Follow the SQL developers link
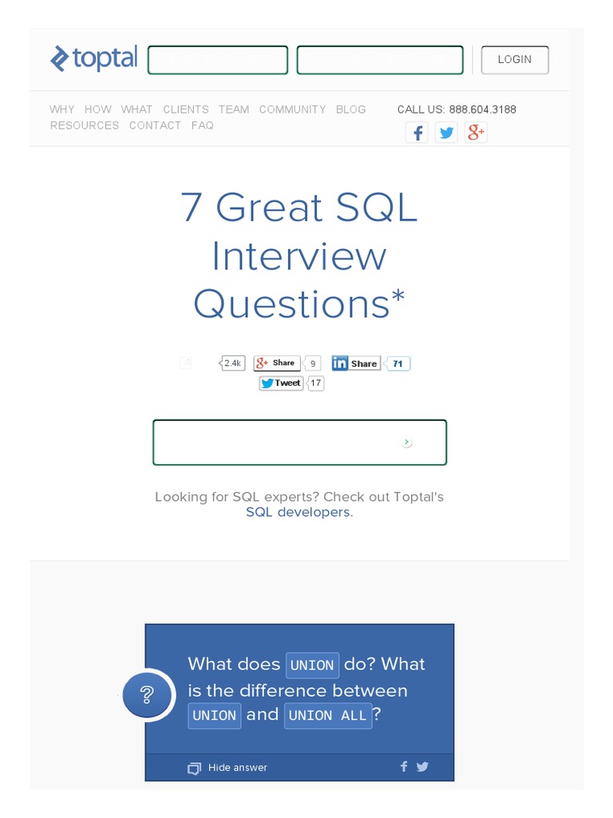The height and width of the screenshot is (818, 613). 298,512
